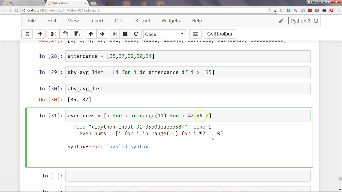Screen dimensions: 342x192
Task: Click into the In [30] abv_avg_list cell
Action: pos(188,89)
